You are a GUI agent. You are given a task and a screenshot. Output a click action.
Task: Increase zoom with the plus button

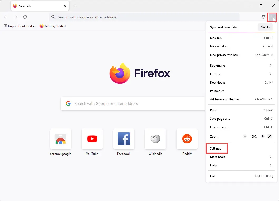[x=262, y=136]
